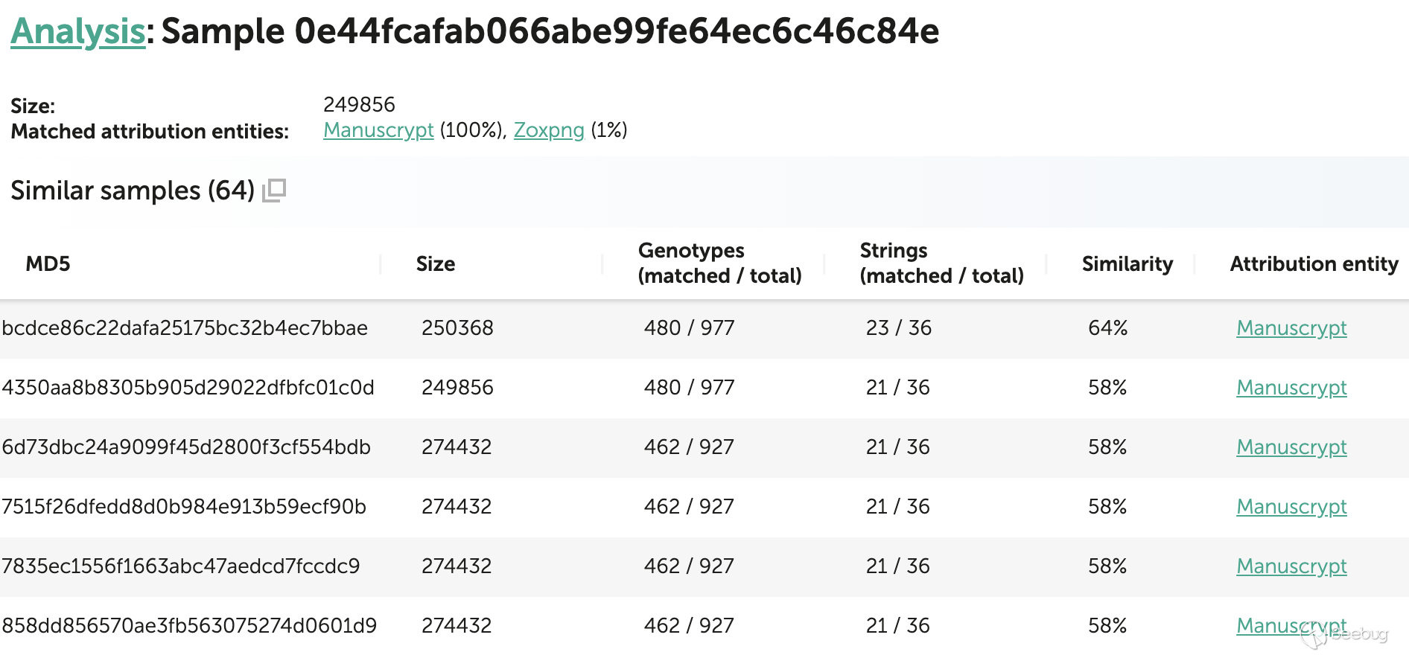The width and height of the screenshot is (1409, 655).
Task: Sort by Attribution entity column header
Action: point(1314,263)
